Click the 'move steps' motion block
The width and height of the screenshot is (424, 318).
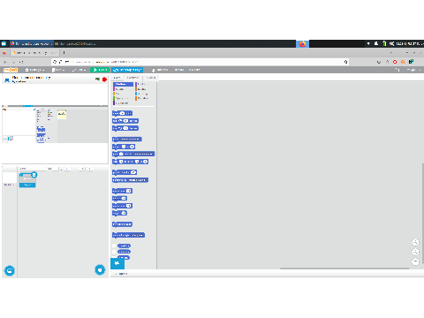(122, 113)
